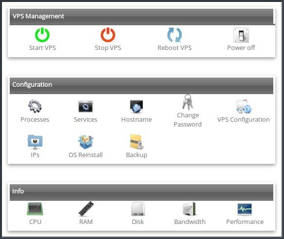Stop the VPS using the red power icon
Image resolution: width=284 pixels, height=239 pixels.
coord(108,35)
